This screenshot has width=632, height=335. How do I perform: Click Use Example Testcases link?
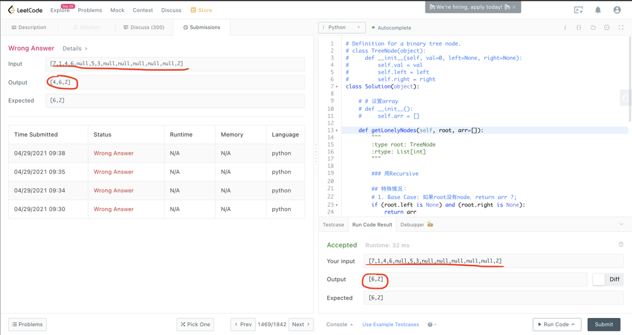pos(391,324)
